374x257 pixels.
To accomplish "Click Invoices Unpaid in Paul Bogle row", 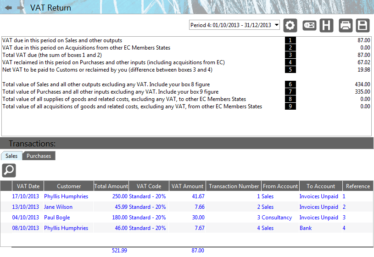I will pyautogui.click(x=318, y=218).
